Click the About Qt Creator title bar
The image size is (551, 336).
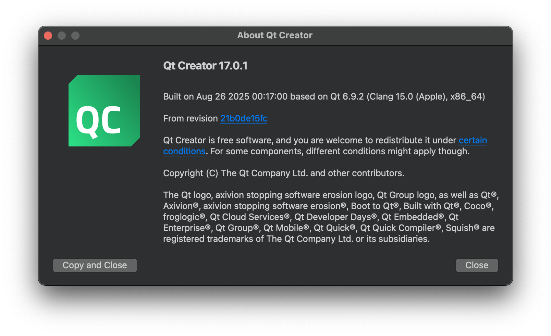click(x=274, y=35)
